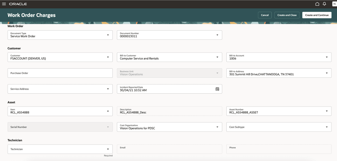This screenshot has width=337, height=161.
Task: Click the Work Order section heading
Action: [15, 26]
